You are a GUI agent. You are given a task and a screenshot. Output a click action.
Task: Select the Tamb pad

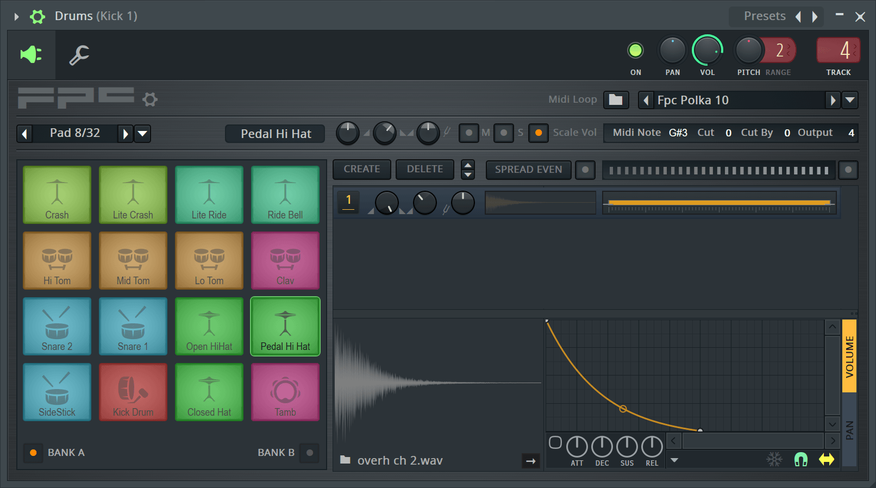(285, 392)
